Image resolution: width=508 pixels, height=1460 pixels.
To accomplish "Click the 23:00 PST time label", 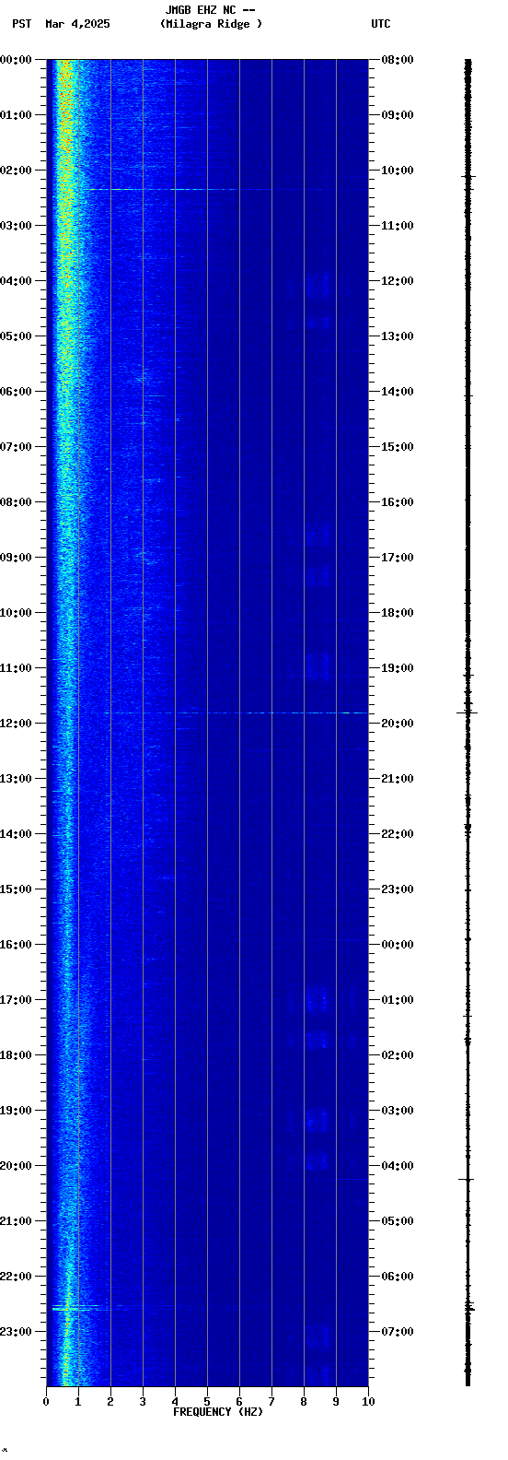I will [17, 1332].
